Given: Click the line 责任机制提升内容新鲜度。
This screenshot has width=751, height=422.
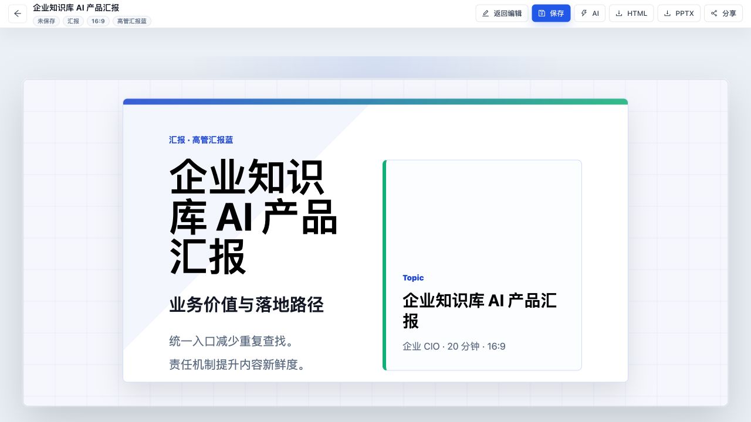Looking at the screenshot, I should tap(238, 365).
